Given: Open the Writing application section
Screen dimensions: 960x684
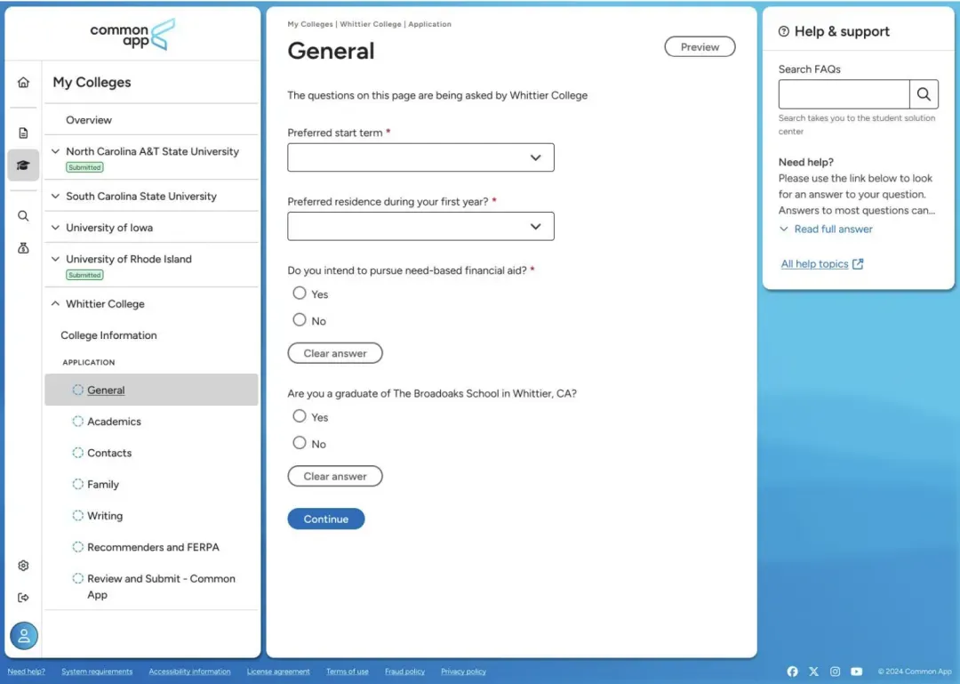Looking at the screenshot, I should pos(105,516).
